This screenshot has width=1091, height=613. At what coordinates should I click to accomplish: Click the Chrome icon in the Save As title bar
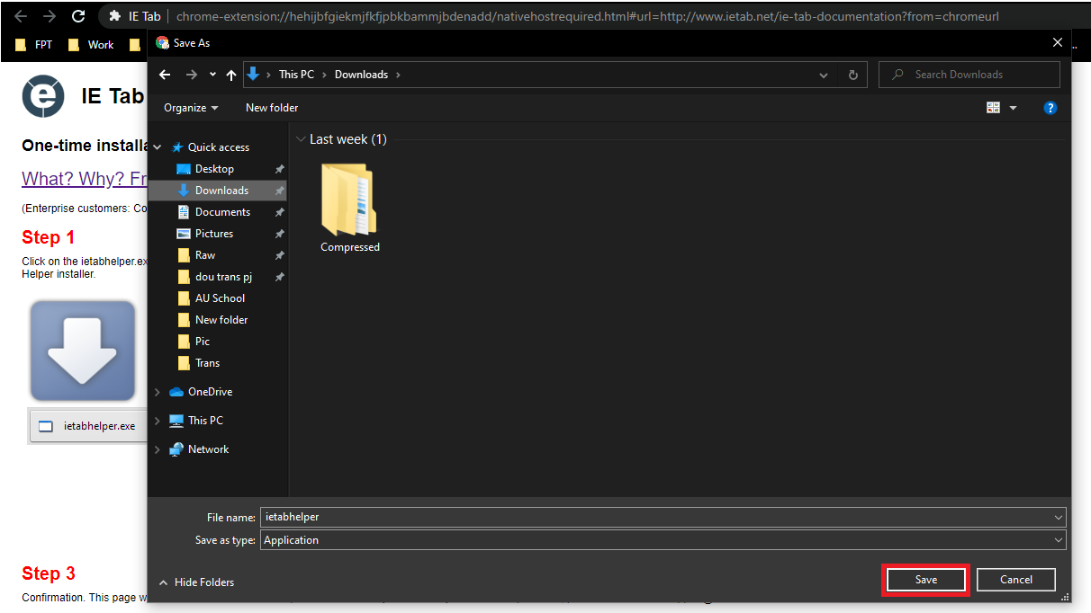[162, 42]
